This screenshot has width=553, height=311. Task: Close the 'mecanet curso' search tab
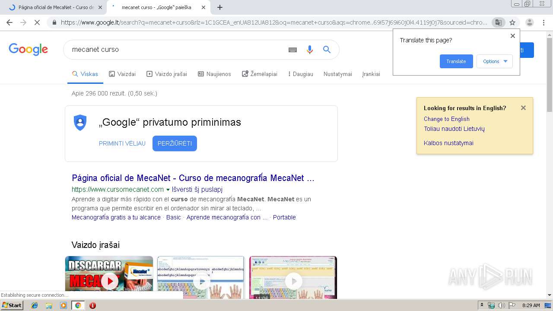(203, 7)
